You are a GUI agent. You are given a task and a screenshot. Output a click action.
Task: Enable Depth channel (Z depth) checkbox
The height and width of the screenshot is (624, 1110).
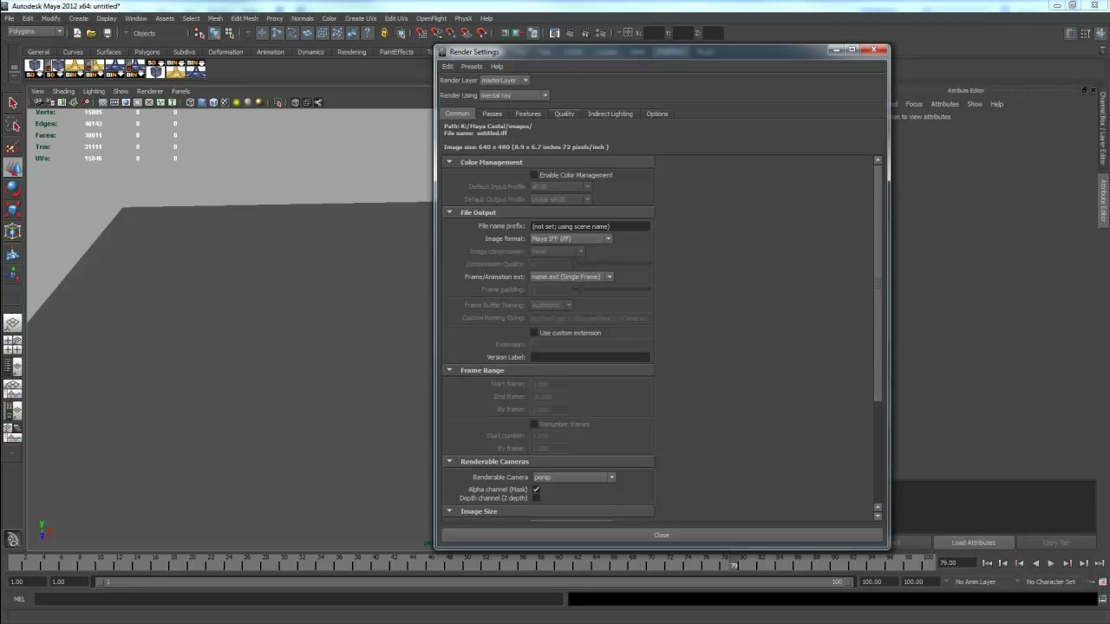click(536, 498)
